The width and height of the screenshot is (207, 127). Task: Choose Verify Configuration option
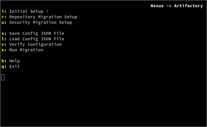[x=35, y=44]
